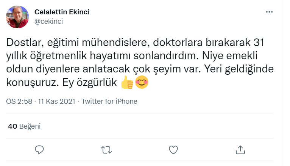Click the thumbs up emoji in tweet
The width and height of the screenshot is (290, 166).
point(127,83)
